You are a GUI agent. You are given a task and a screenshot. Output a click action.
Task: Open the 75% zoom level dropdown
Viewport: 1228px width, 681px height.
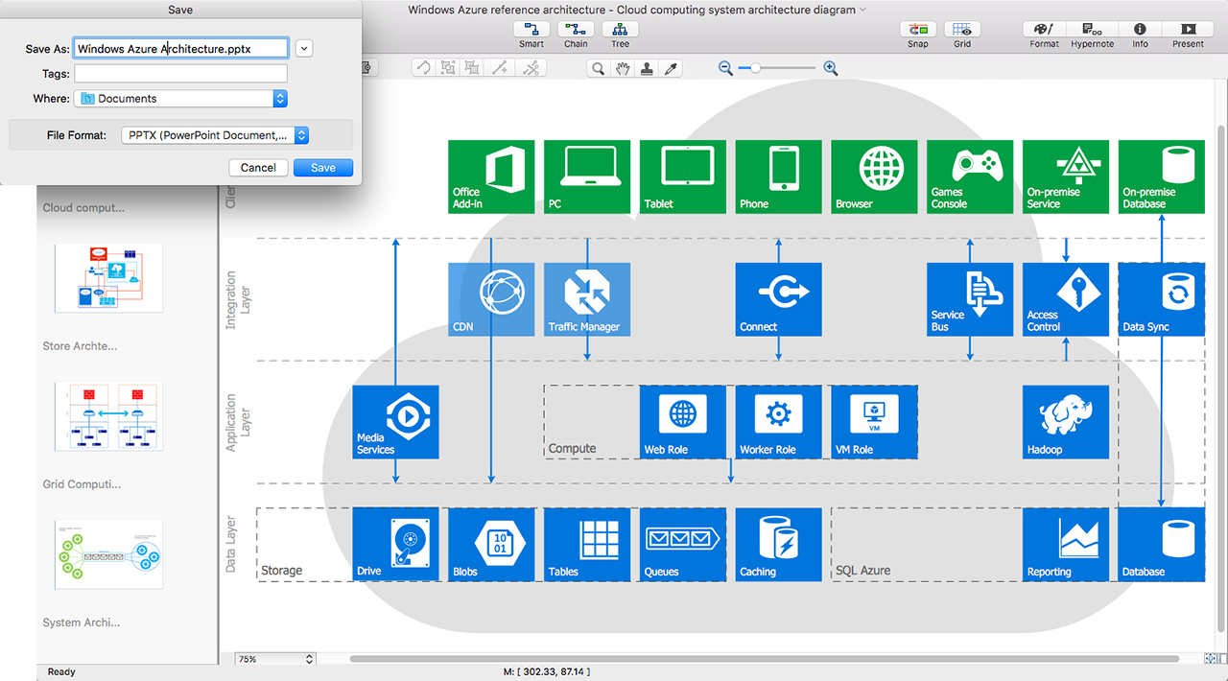tap(275, 659)
